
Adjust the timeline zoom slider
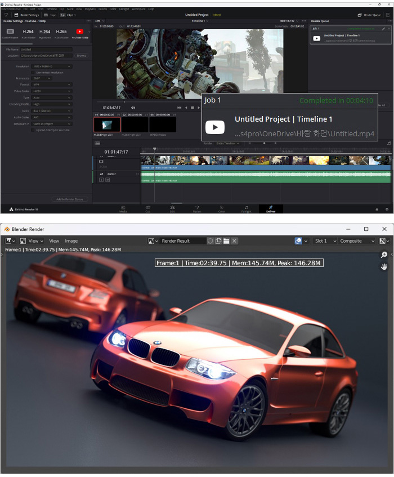click(263, 143)
